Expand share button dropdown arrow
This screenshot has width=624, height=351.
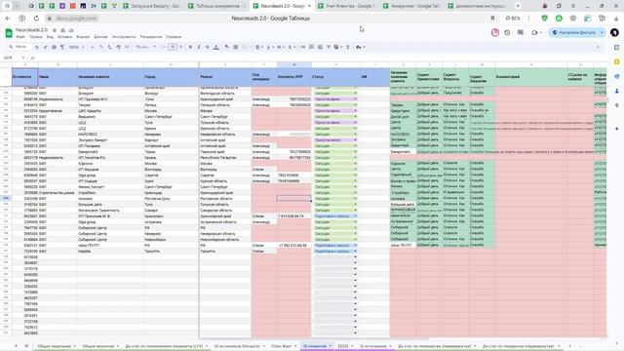point(602,32)
